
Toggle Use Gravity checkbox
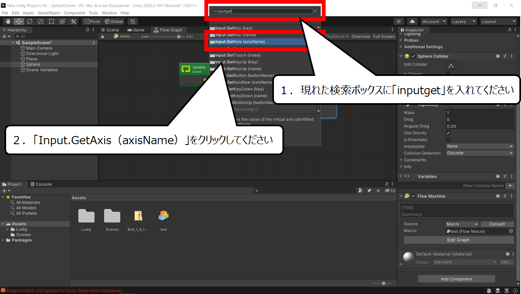coord(448,133)
